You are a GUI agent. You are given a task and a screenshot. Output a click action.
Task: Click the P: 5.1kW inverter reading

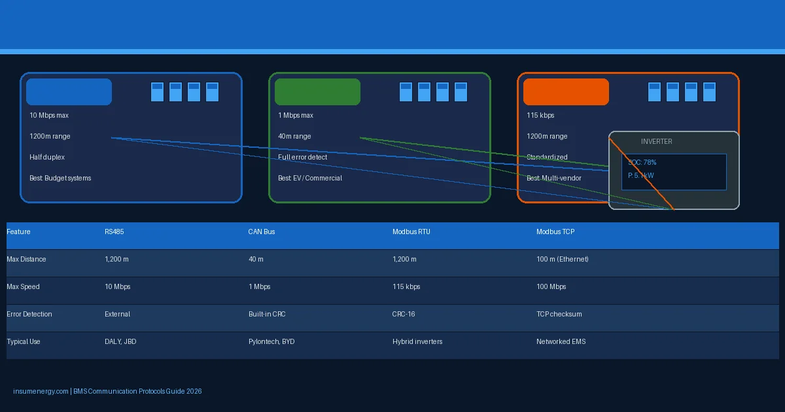click(x=640, y=175)
